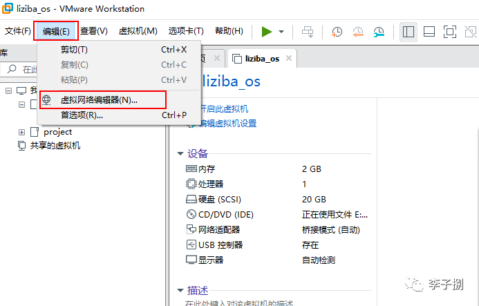479x306 pixels.
Task: Select the 处理器 device row
Action: (x=278, y=184)
